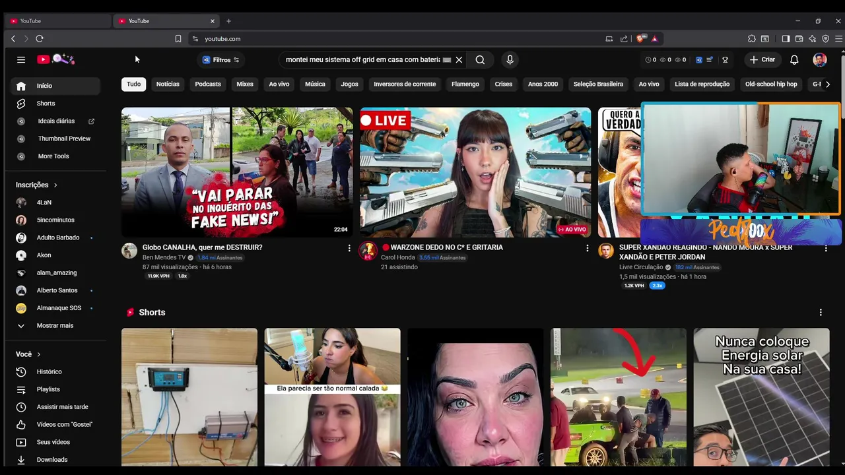Open the vidIQ Filtros button

coord(221,60)
